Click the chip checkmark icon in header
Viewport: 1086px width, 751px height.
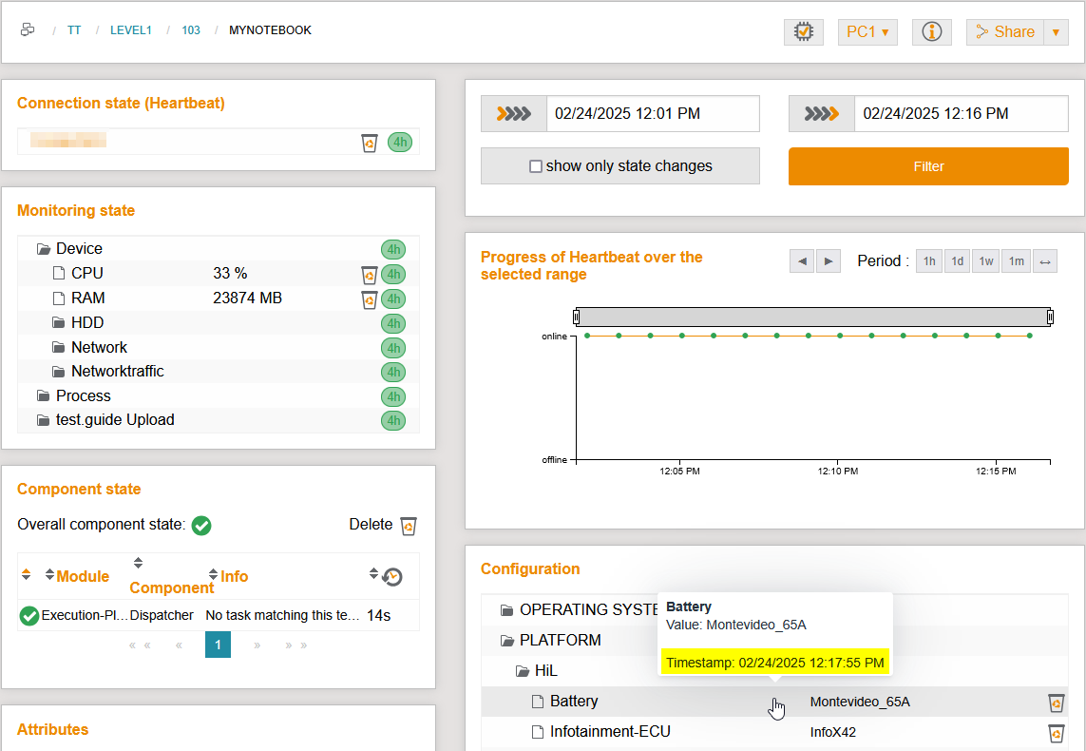pyautogui.click(x=803, y=32)
